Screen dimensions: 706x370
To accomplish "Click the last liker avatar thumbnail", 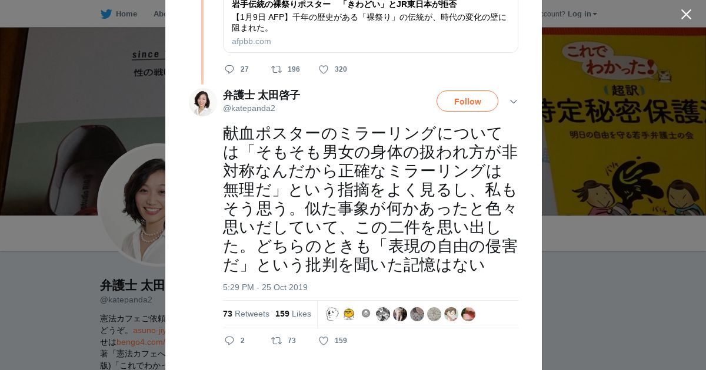I will (468, 314).
